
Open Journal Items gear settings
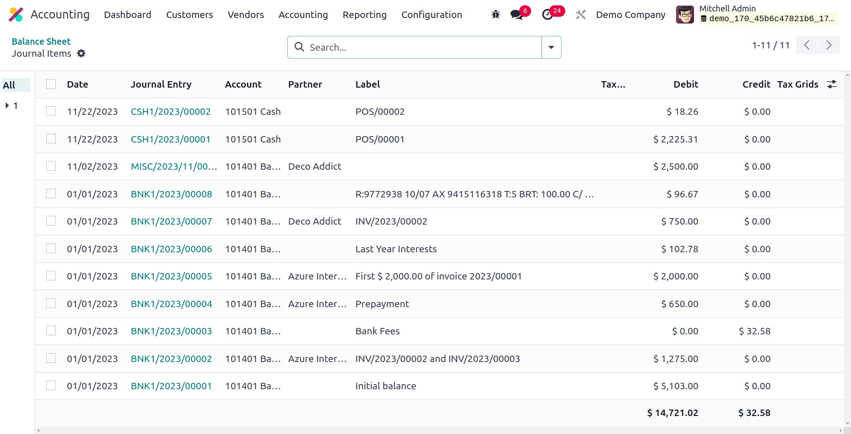81,54
